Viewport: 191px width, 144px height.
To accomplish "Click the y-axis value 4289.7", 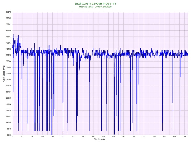I will pyautogui.click(x=9, y=43).
